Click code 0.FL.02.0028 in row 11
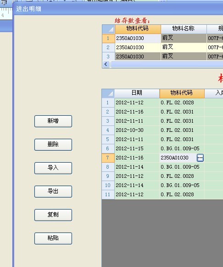This screenshot has width=223, height=267. [x=182, y=194]
